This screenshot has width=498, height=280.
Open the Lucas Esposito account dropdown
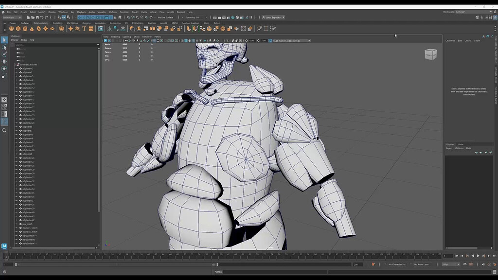273,17
